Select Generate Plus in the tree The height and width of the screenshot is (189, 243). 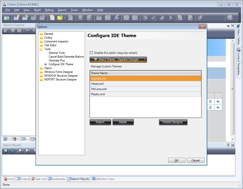pyautogui.click(x=57, y=60)
